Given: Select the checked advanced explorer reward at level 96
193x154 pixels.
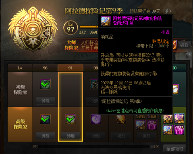Looking at the screenshot, I should click(45, 119).
